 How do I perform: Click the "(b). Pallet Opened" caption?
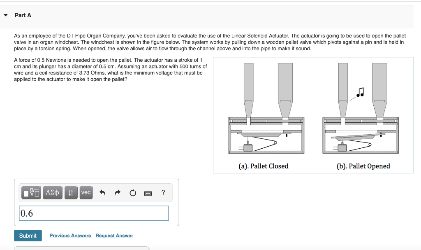pos(363,166)
